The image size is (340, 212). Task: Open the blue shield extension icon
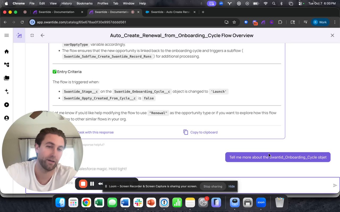246,22
